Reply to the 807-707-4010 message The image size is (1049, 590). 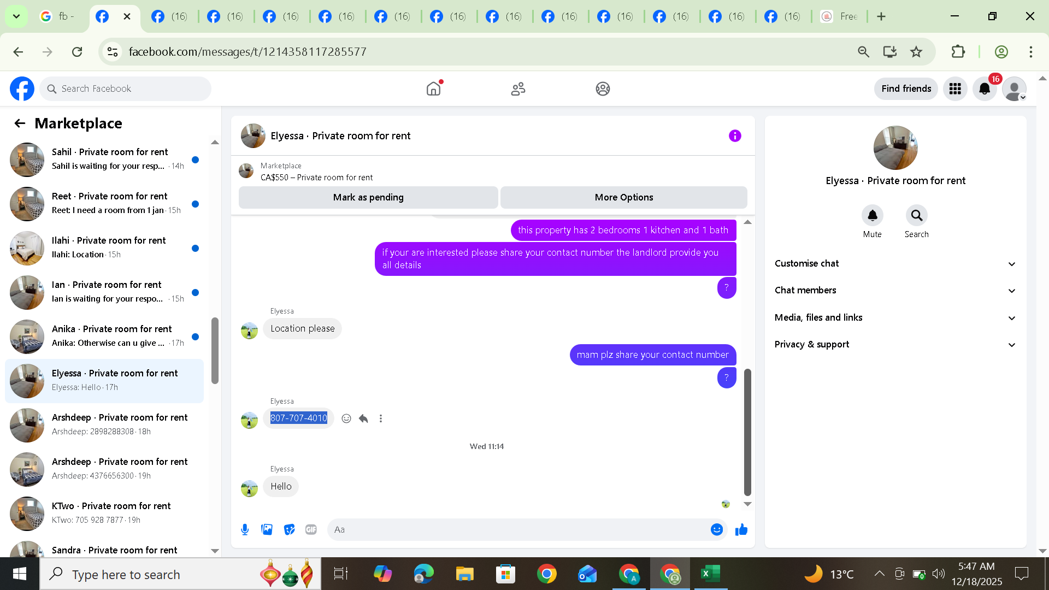pos(363,418)
